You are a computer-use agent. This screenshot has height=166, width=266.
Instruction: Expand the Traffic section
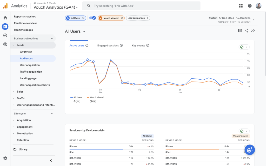[13, 98]
